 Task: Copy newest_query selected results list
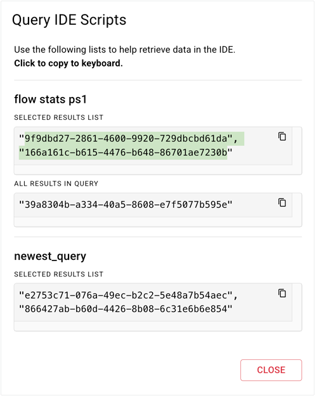(283, 294)
